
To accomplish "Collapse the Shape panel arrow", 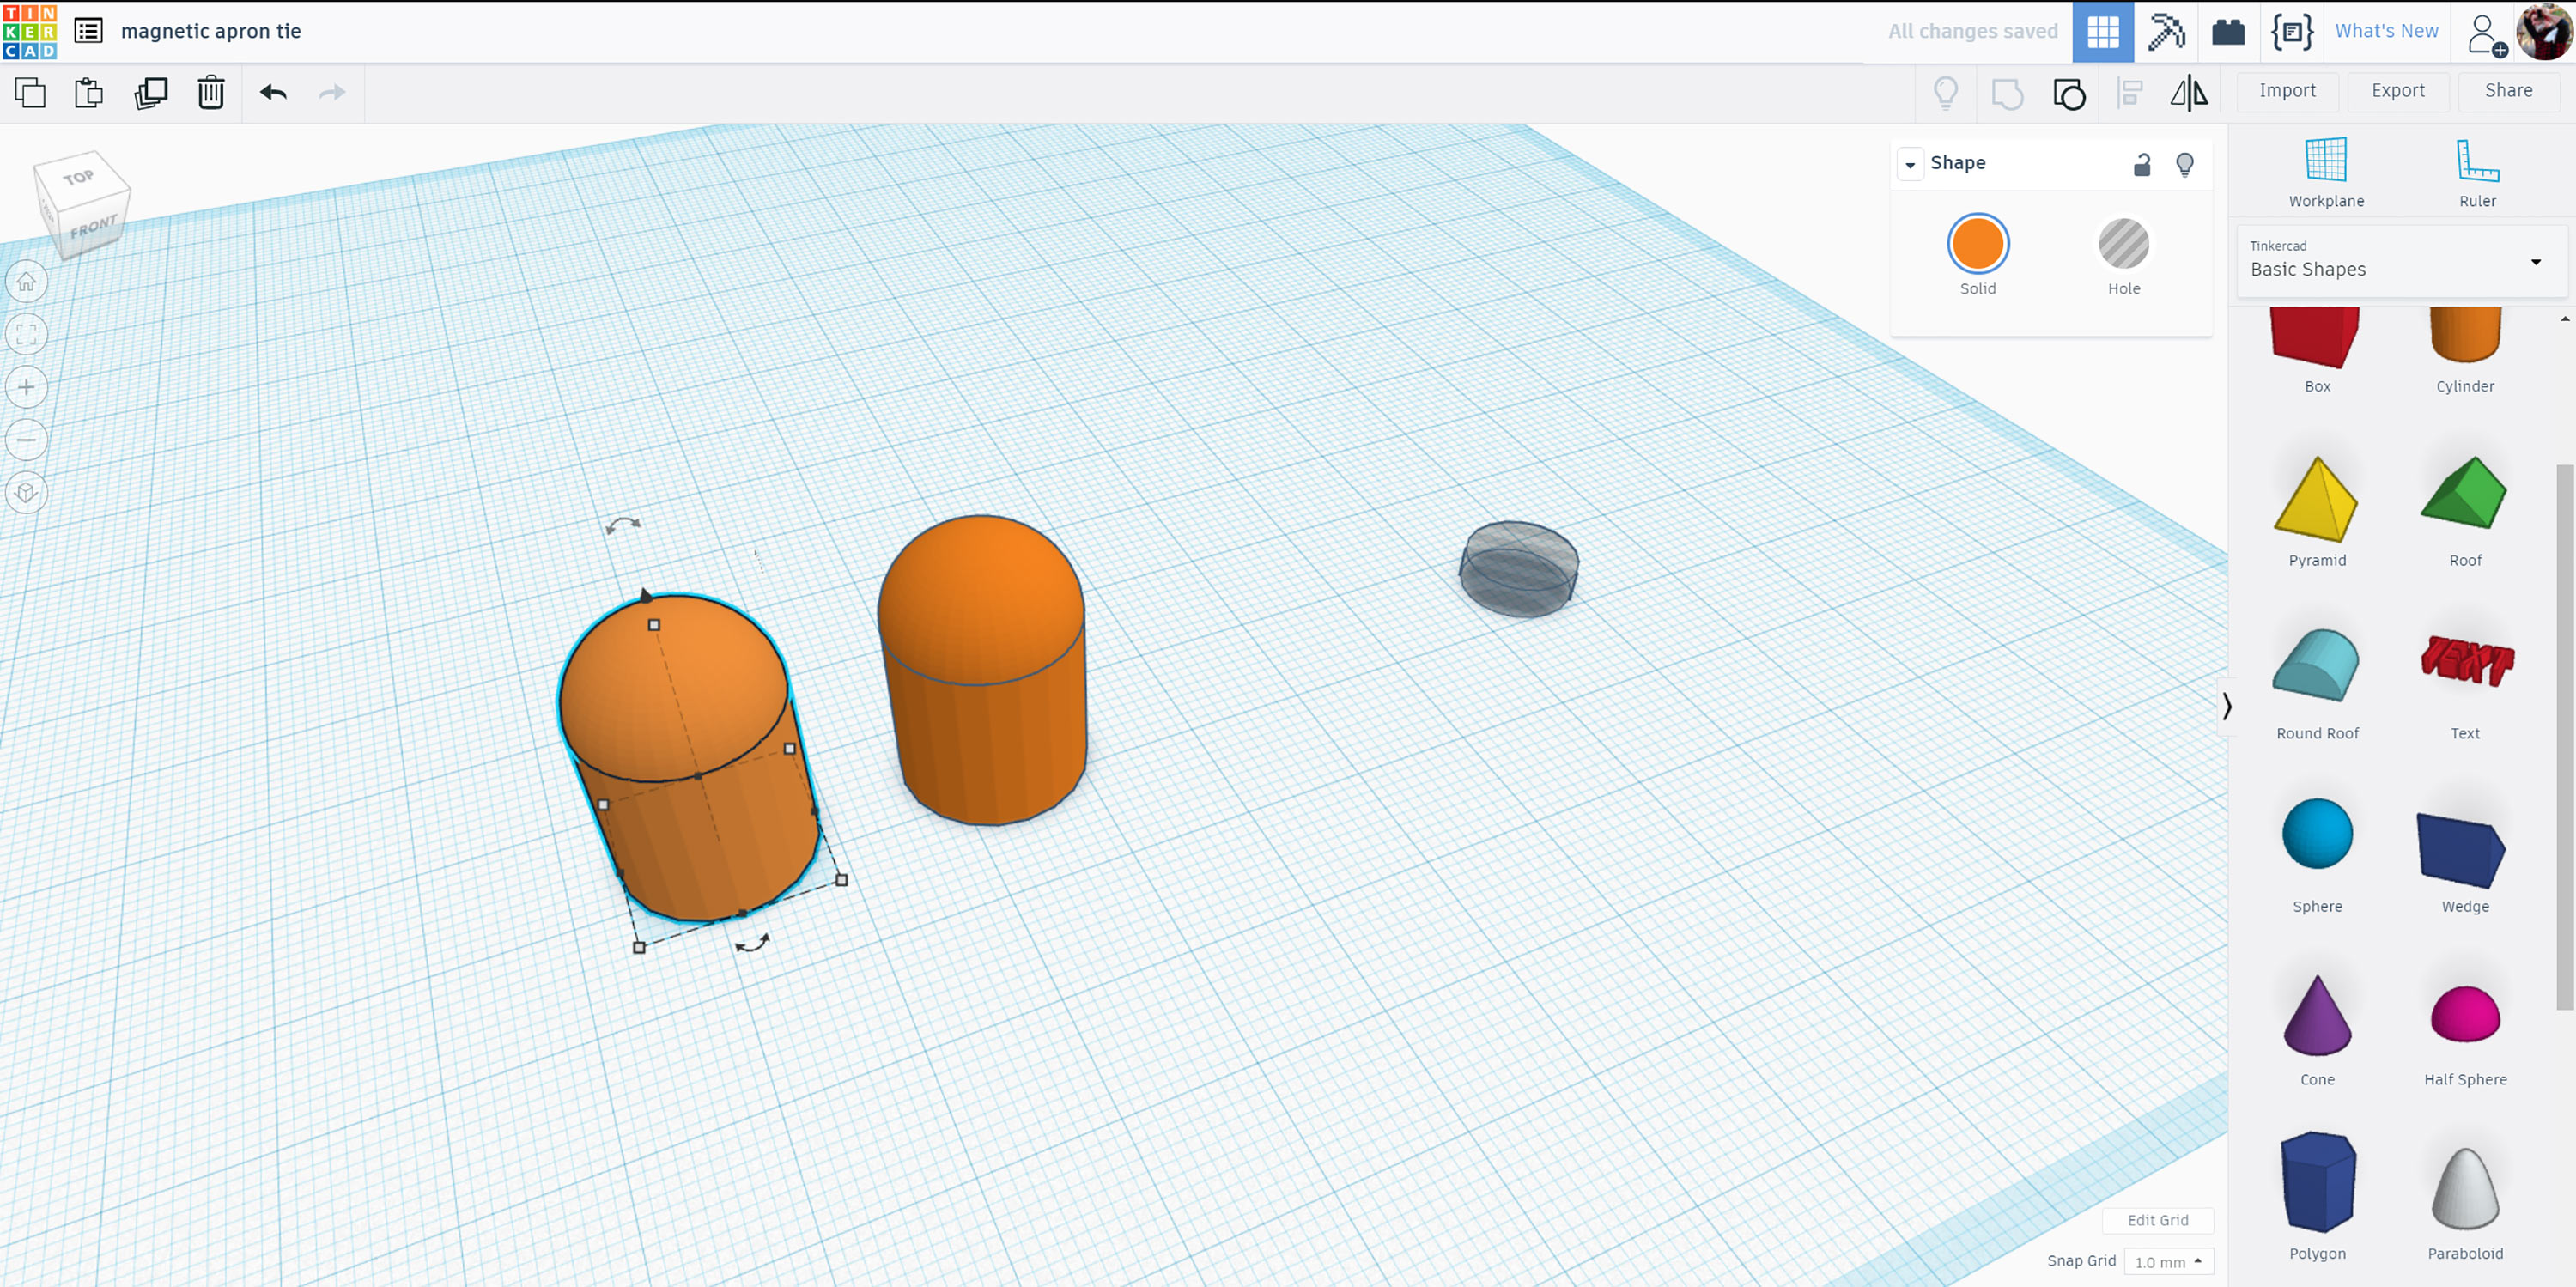I will [1910, 164].
